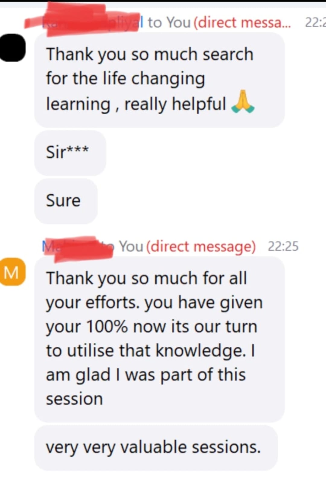Click "You" in the 22:25 message header
This screenshot has height=477, width=326.
pos(131,246)
